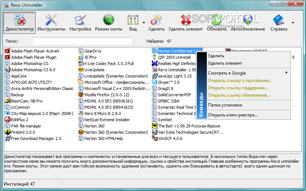Expand the Справка dropdown arrow

click(x=293, y=22)
